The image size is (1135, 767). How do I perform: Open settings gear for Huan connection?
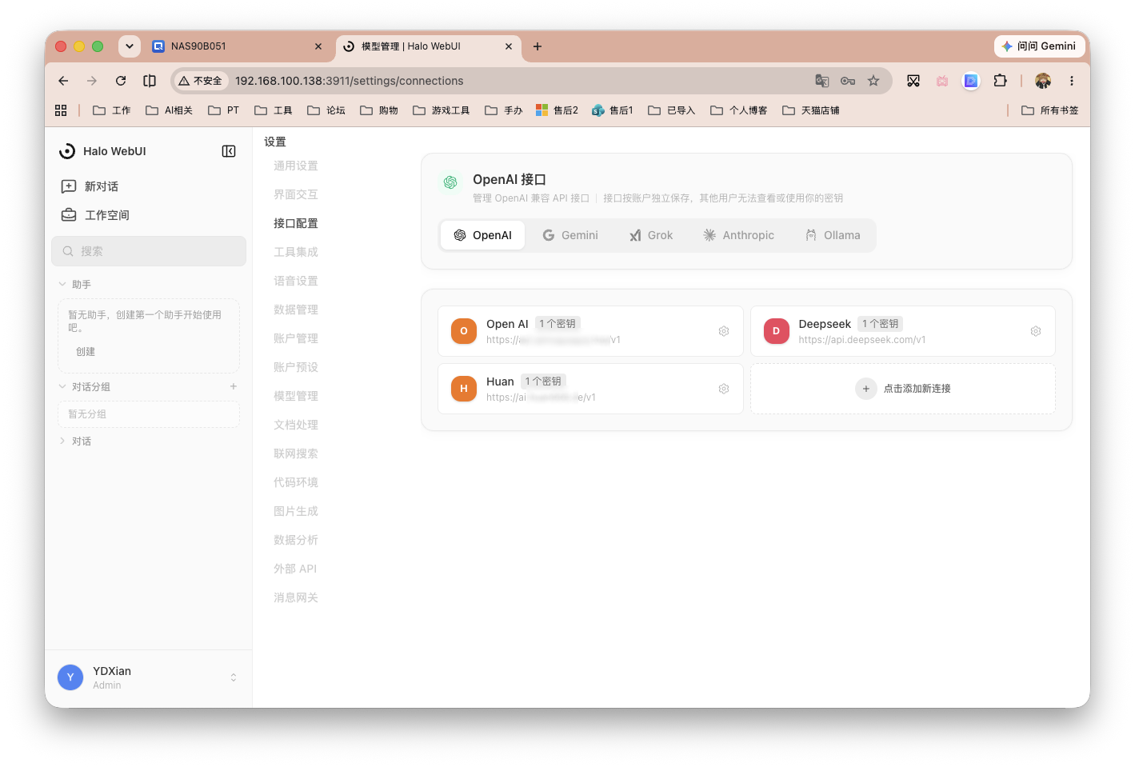(x=724, y=389)
